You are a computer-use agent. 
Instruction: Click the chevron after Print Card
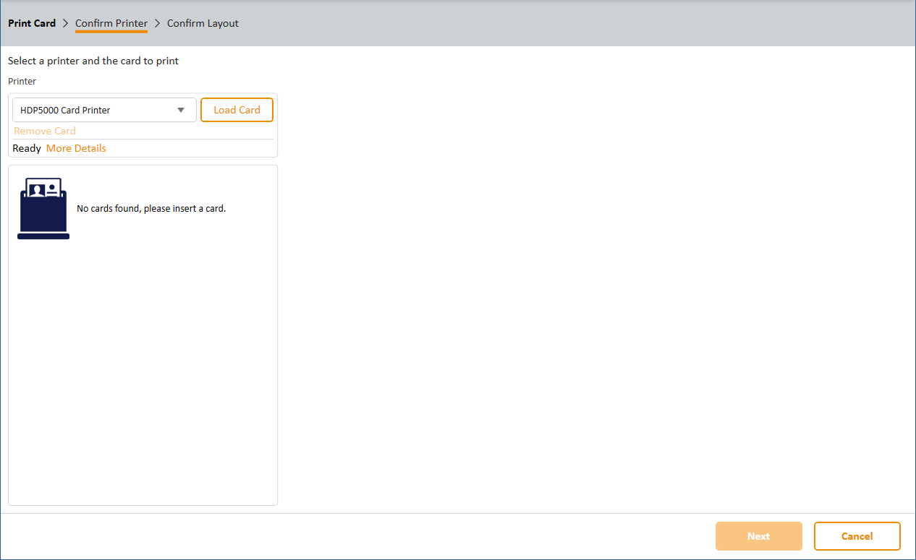(x=65, y=23)
